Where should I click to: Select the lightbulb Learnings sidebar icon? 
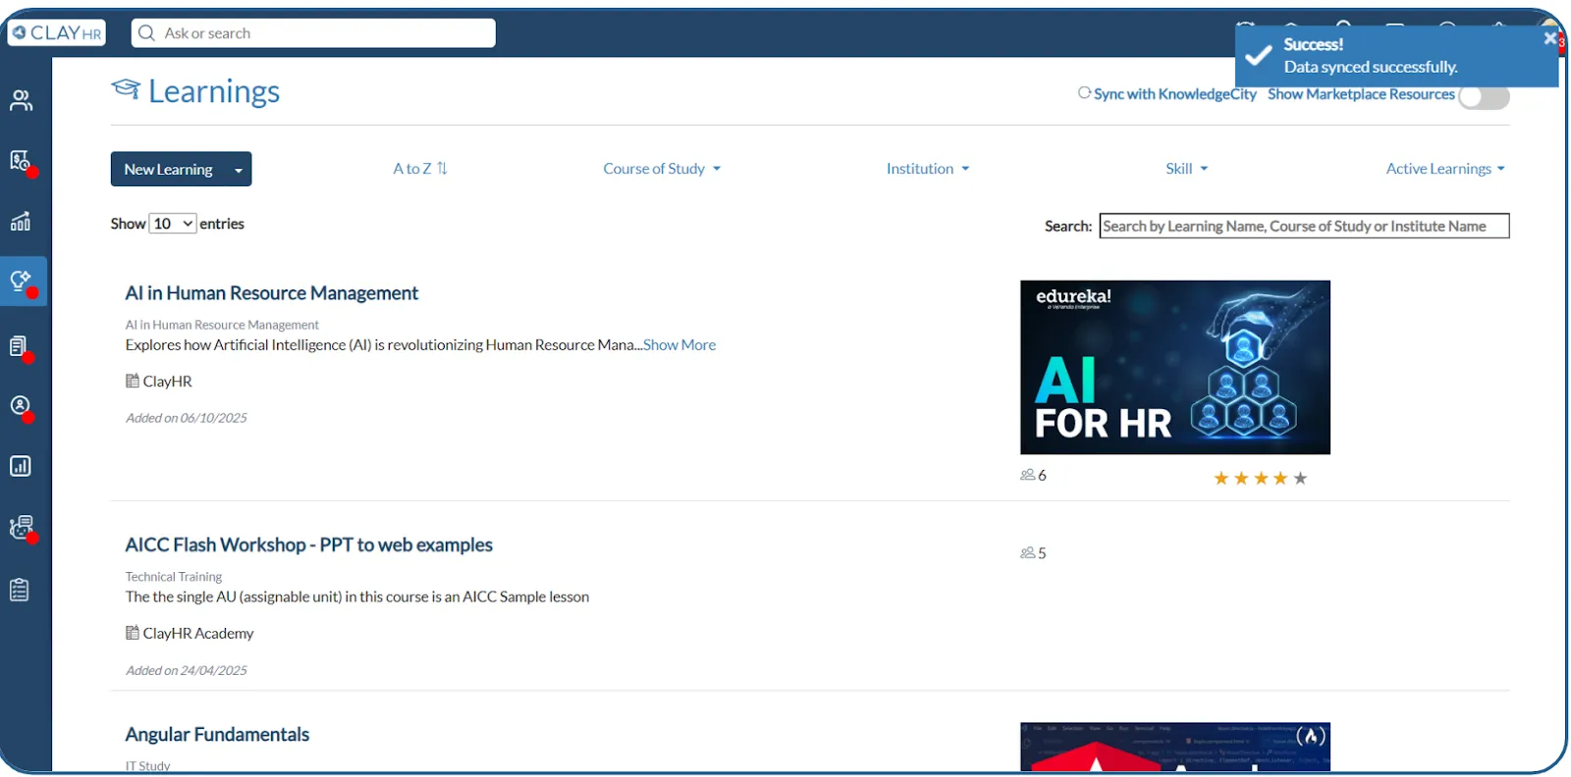[23, 282]
